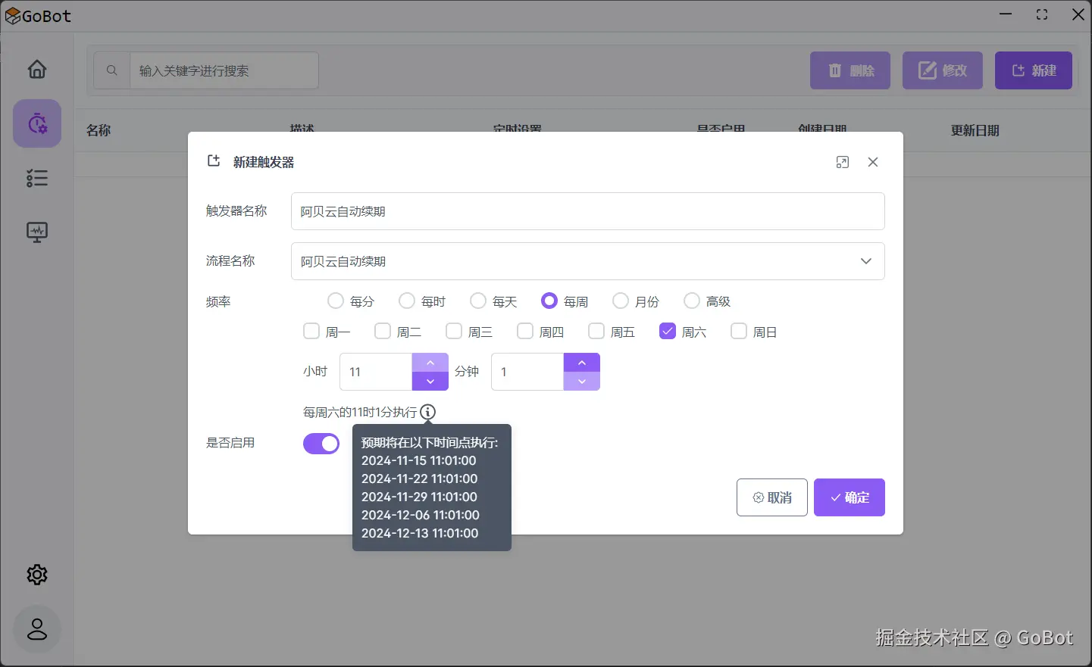Click the search magnifier icon
The image size is (1092, 667).
111,70
